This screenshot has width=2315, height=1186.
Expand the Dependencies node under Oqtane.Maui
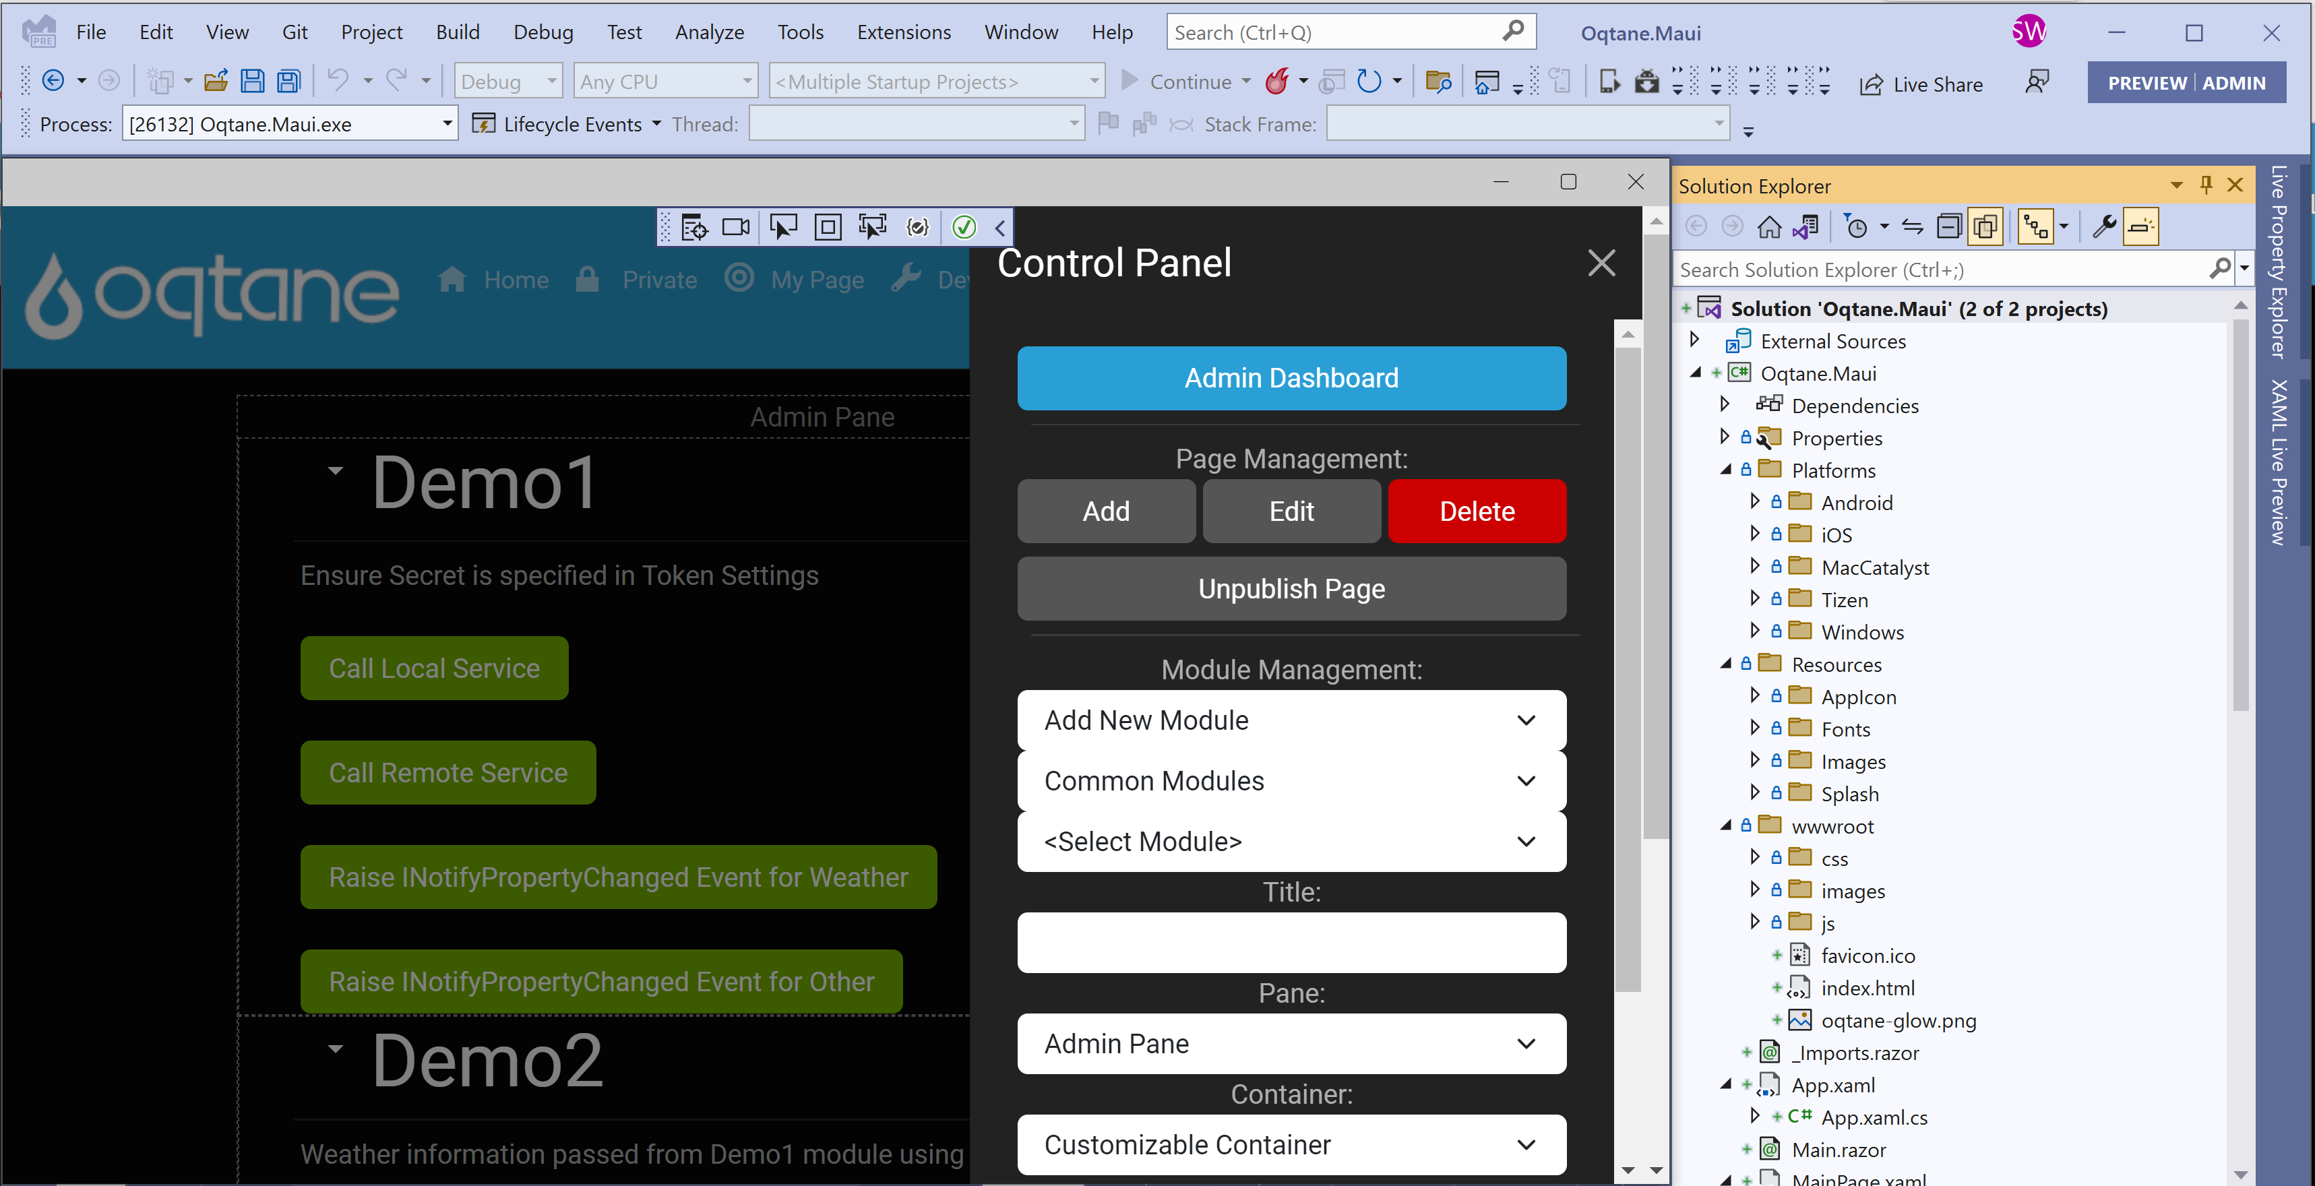pos(1725,404)
